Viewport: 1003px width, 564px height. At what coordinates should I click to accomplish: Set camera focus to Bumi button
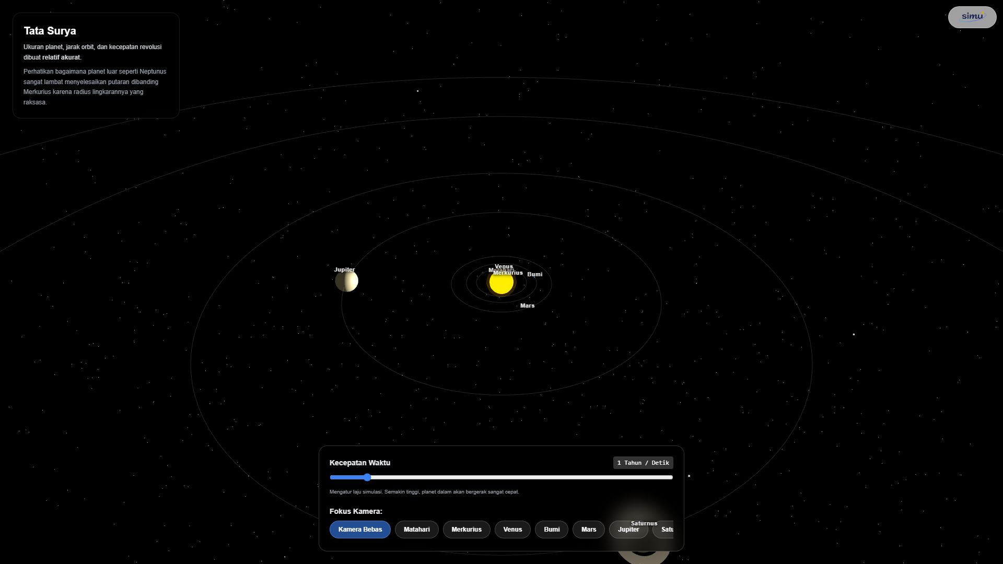pos(552,530)
